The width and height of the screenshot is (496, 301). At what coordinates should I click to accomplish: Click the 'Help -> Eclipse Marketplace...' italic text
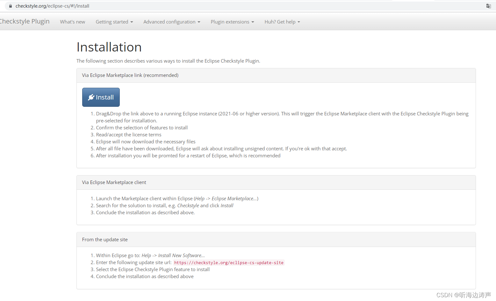226,199
